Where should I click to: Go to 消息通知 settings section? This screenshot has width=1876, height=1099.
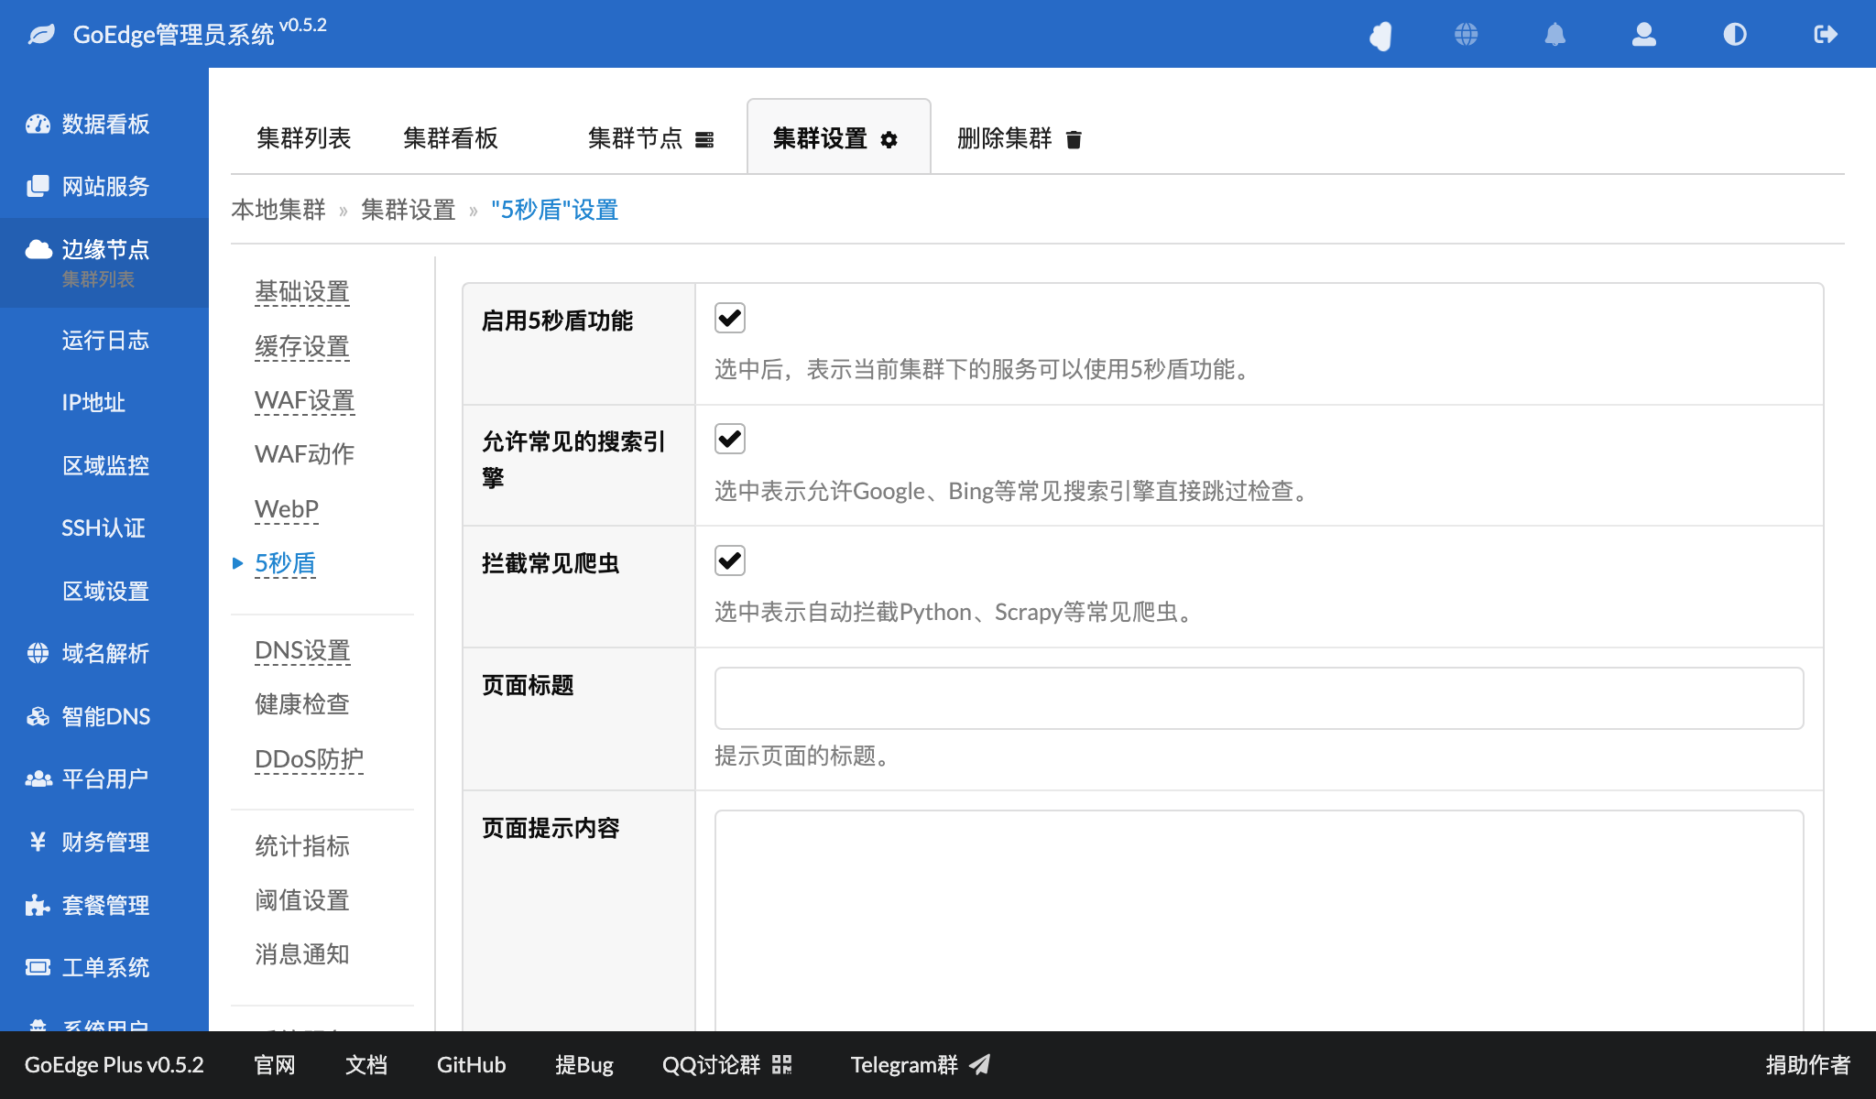[x=302, y=954]
